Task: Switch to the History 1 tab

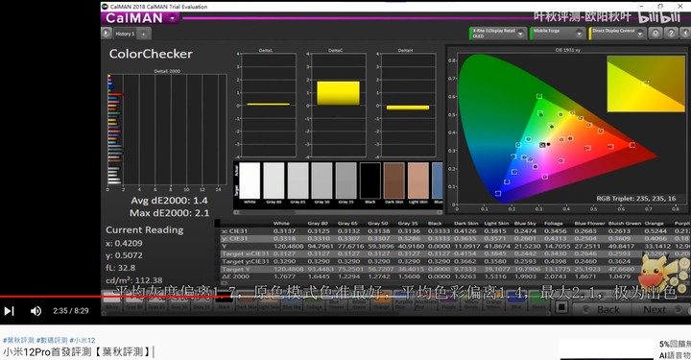Action: click(x=125, y=34)
